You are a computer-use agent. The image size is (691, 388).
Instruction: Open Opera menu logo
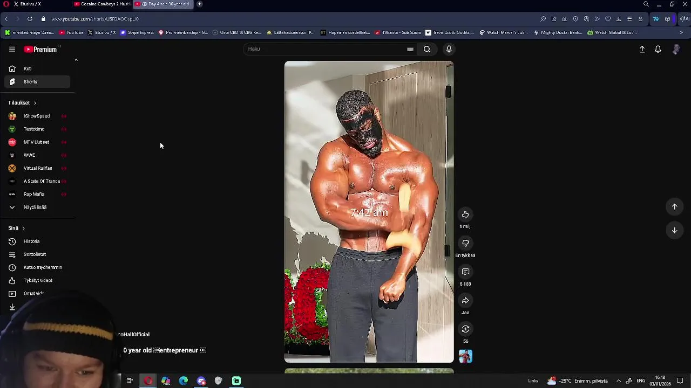click(5, 4)
